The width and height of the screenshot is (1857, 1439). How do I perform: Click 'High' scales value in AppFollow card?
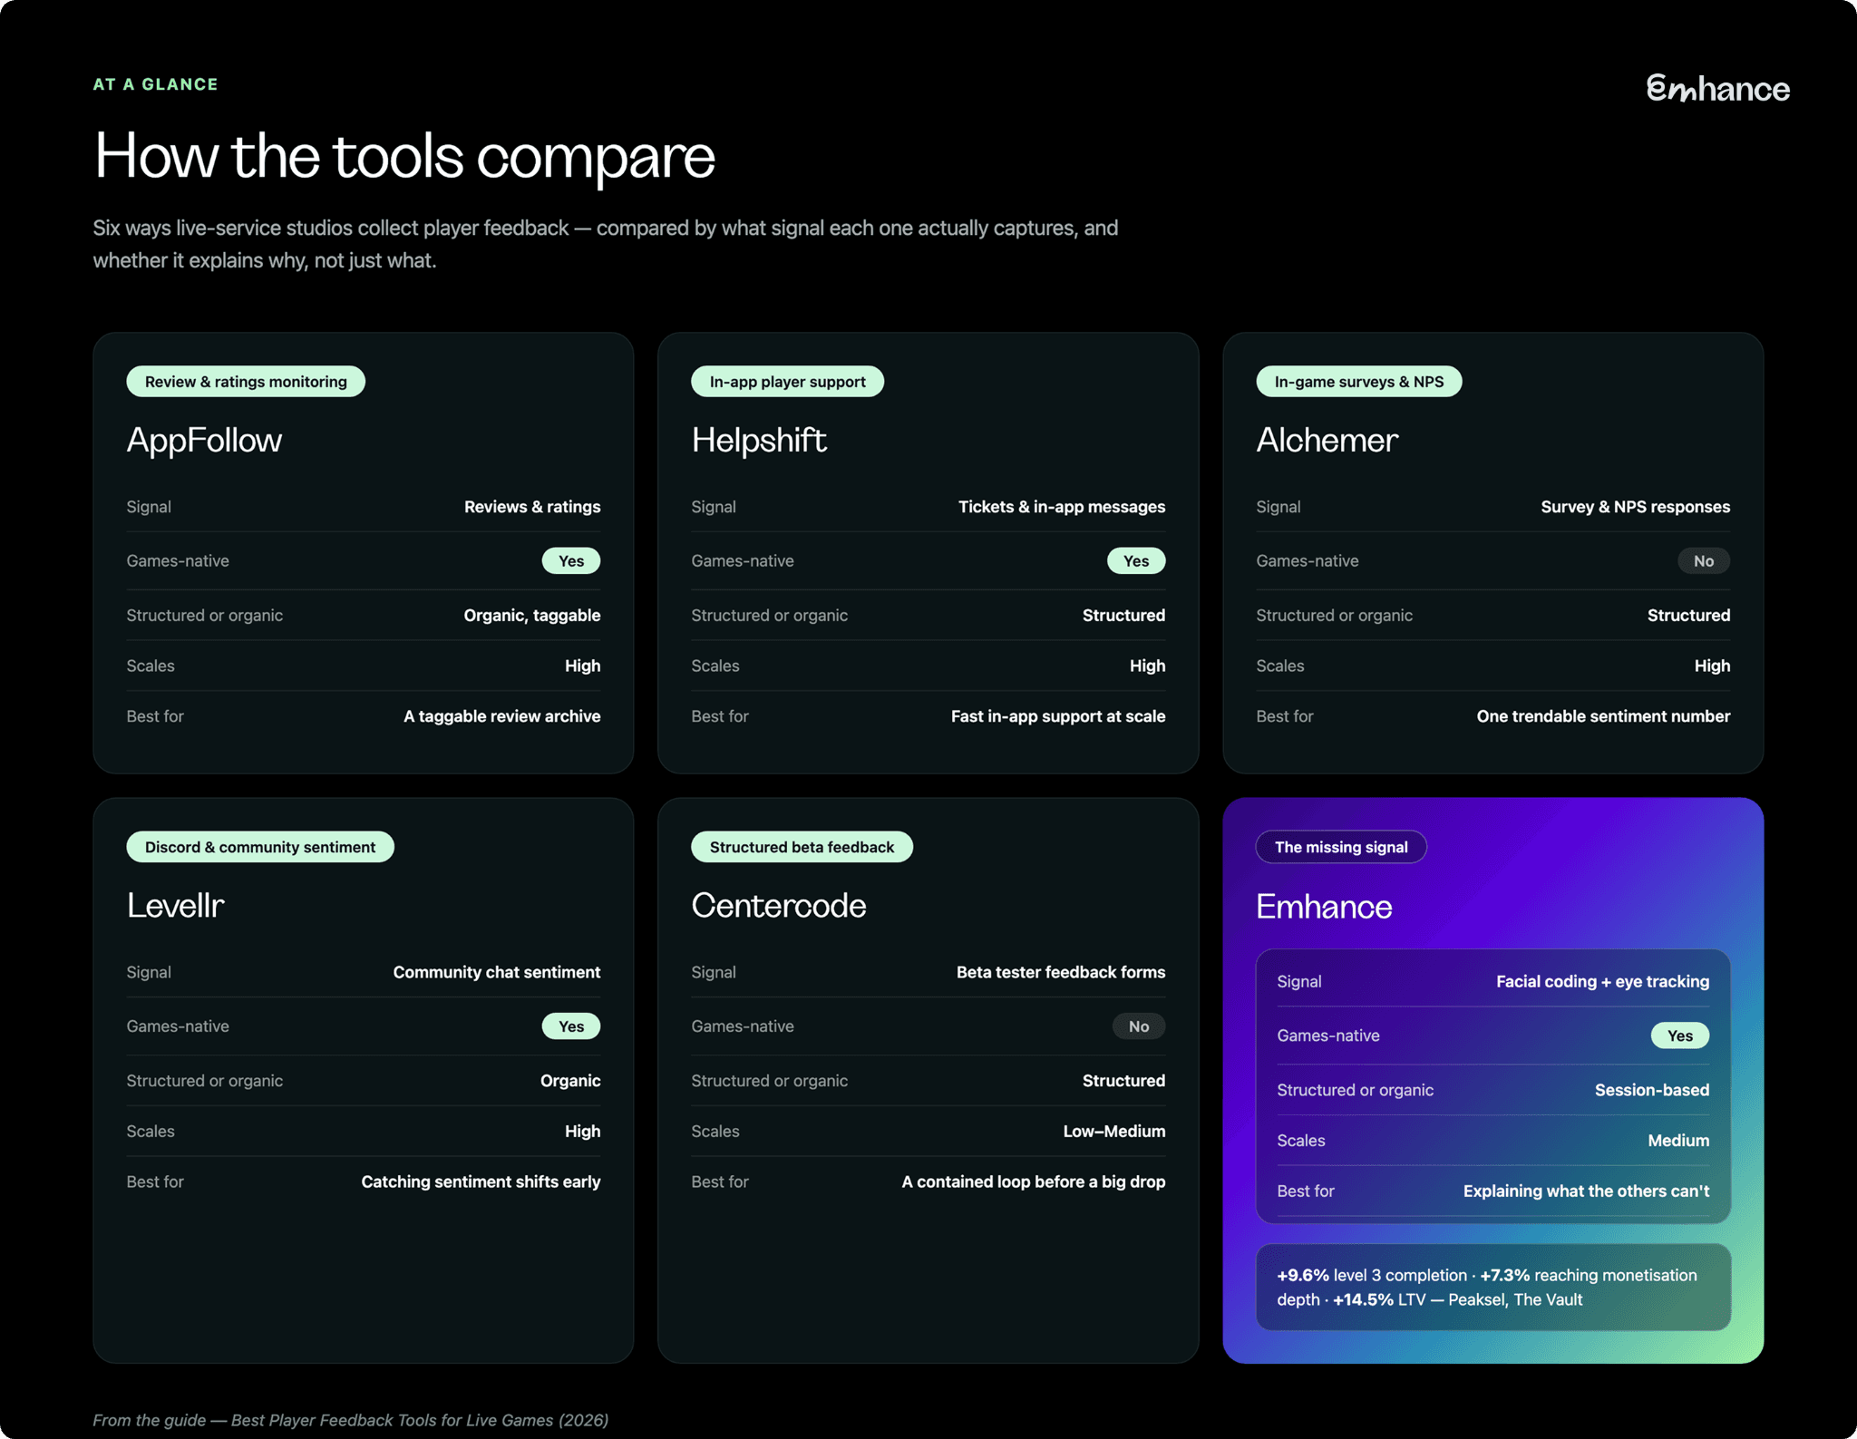pos(582,666)
